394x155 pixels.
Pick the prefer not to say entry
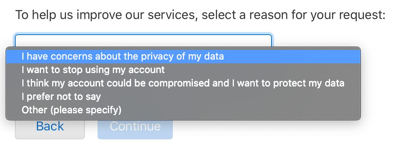click(61, 97)
